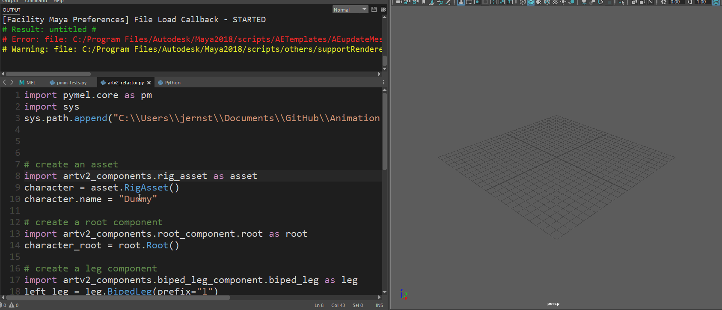Viewport: 722px width, 310px height.
Task: Select the Grease Pencil tool icon
Action: 448,2
